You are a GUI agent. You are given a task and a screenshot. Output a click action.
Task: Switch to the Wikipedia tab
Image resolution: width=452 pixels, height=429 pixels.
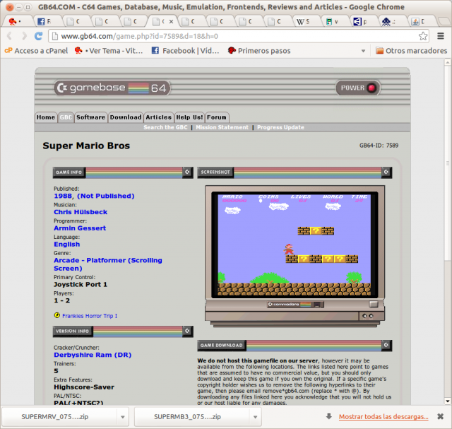point(306,21)
